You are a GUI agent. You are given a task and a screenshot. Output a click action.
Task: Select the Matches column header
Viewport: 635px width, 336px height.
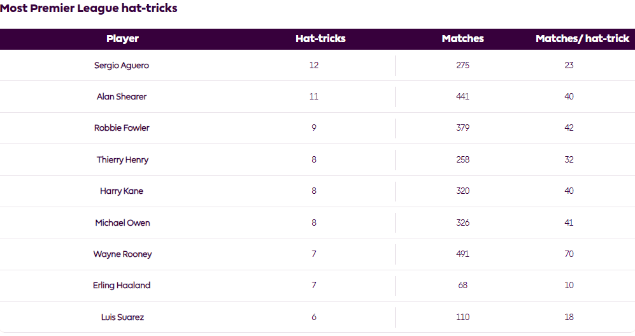(462, 39)
